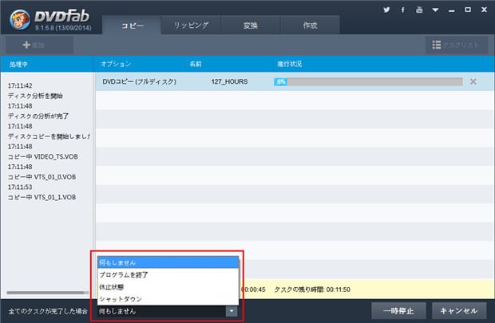
Task: Click the 127_HOURS progress bar
Action: click(367, 81)
